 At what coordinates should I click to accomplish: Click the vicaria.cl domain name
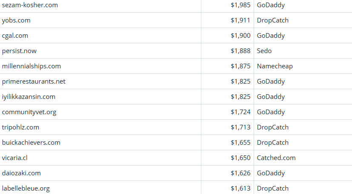tap(14, 158)
